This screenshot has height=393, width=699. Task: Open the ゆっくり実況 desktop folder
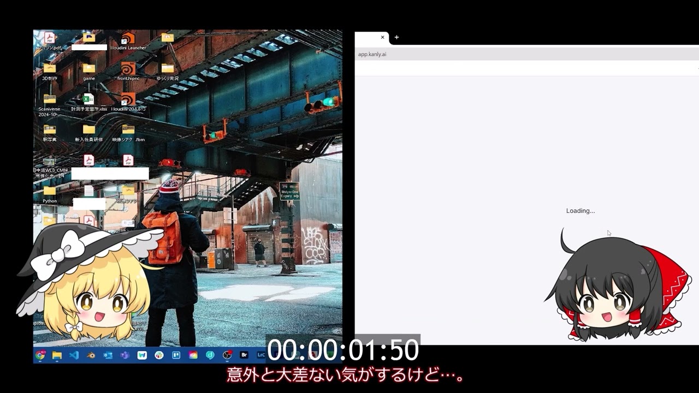point(168,72)
